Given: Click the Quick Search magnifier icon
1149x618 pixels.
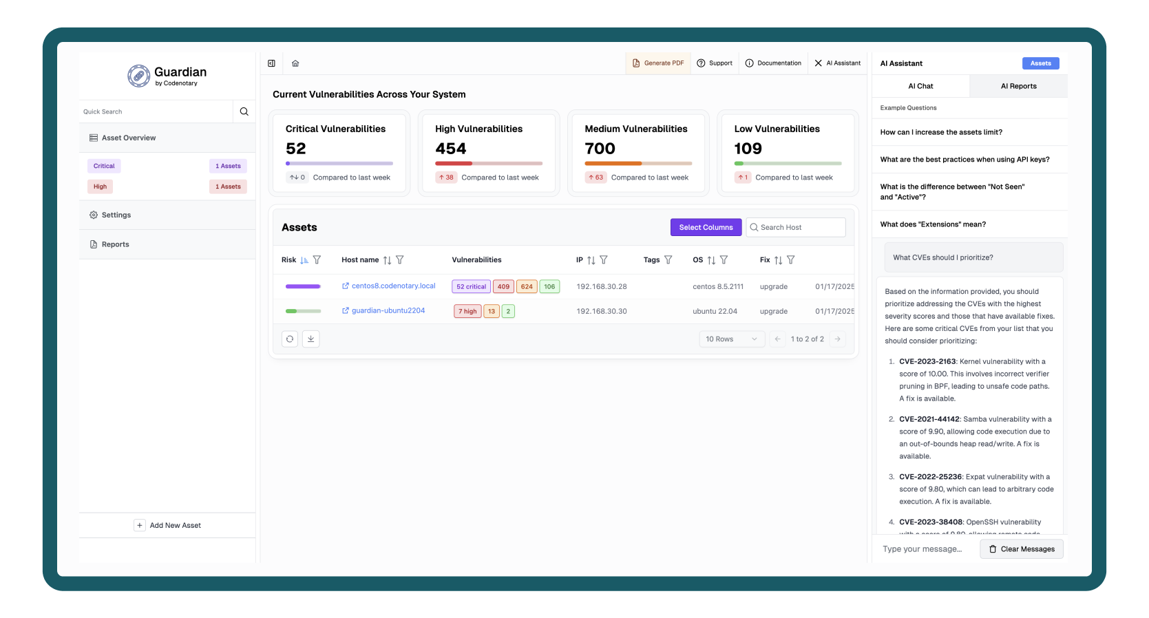Looking at the screenshot, I should (x=244, y=111).
